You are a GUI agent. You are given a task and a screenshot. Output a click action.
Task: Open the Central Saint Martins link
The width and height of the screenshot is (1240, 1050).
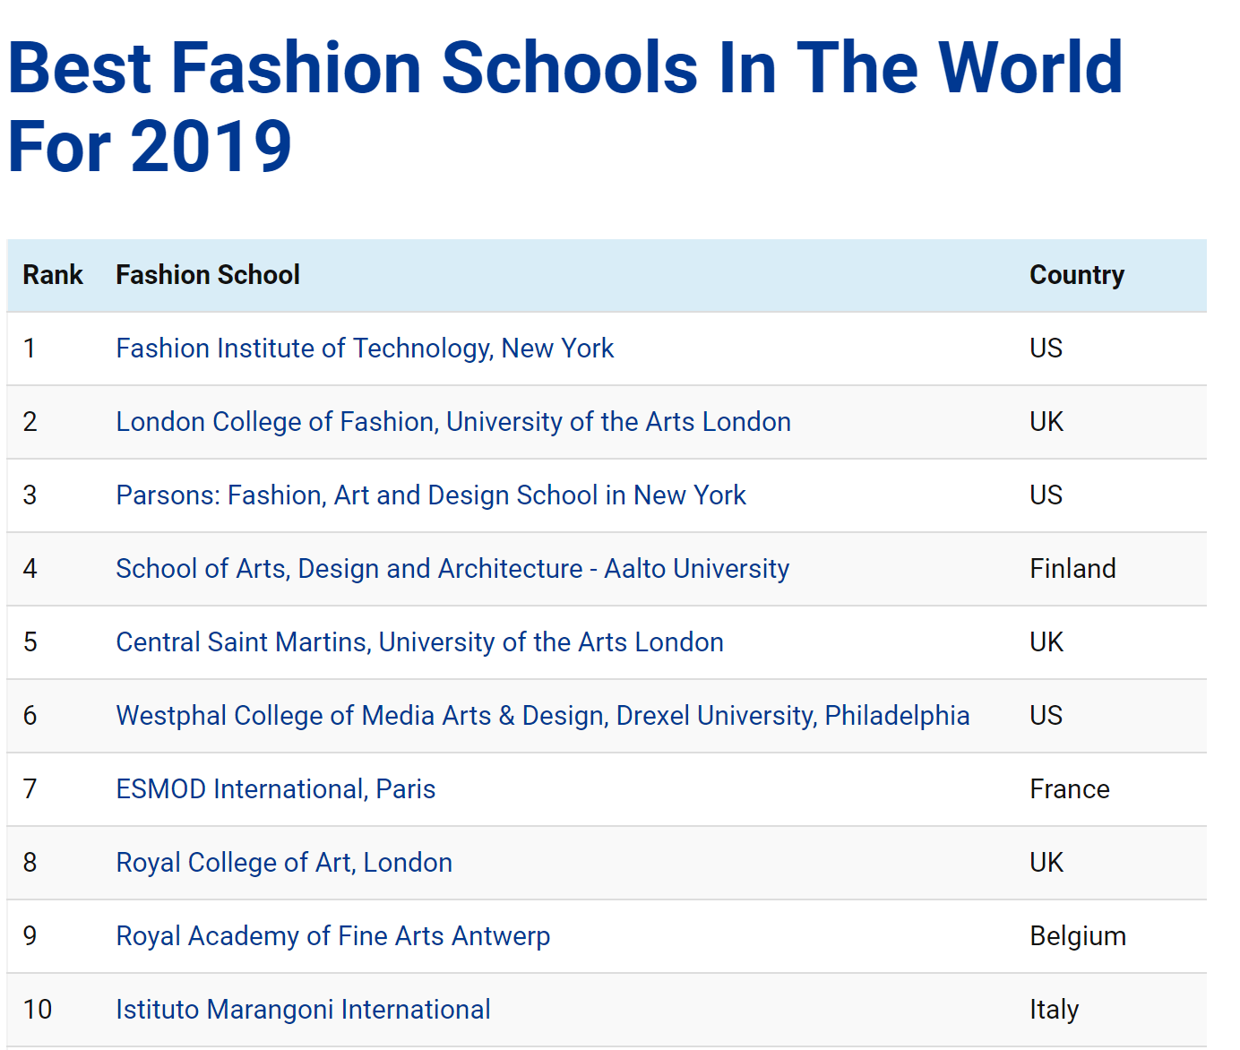pyautogui.click(x=420, y=642)
